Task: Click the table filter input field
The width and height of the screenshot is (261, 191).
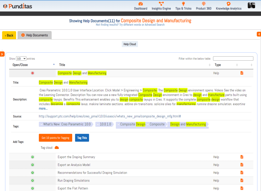Action: [x=233, y=59]
